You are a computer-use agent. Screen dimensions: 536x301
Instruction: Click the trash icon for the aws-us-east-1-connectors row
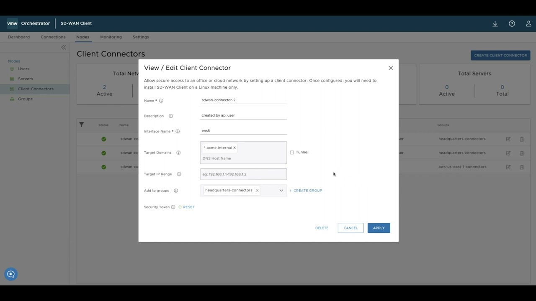(x=522, y=167)
